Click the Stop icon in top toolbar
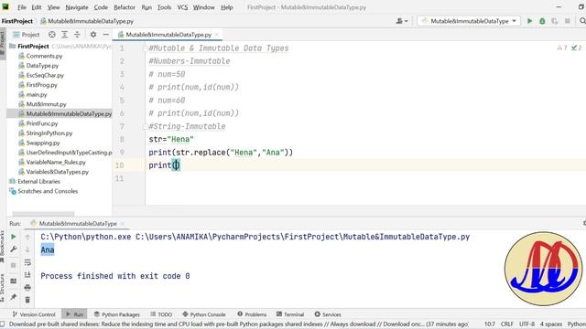This screenshot has height=329, width=586. point(568,21)
